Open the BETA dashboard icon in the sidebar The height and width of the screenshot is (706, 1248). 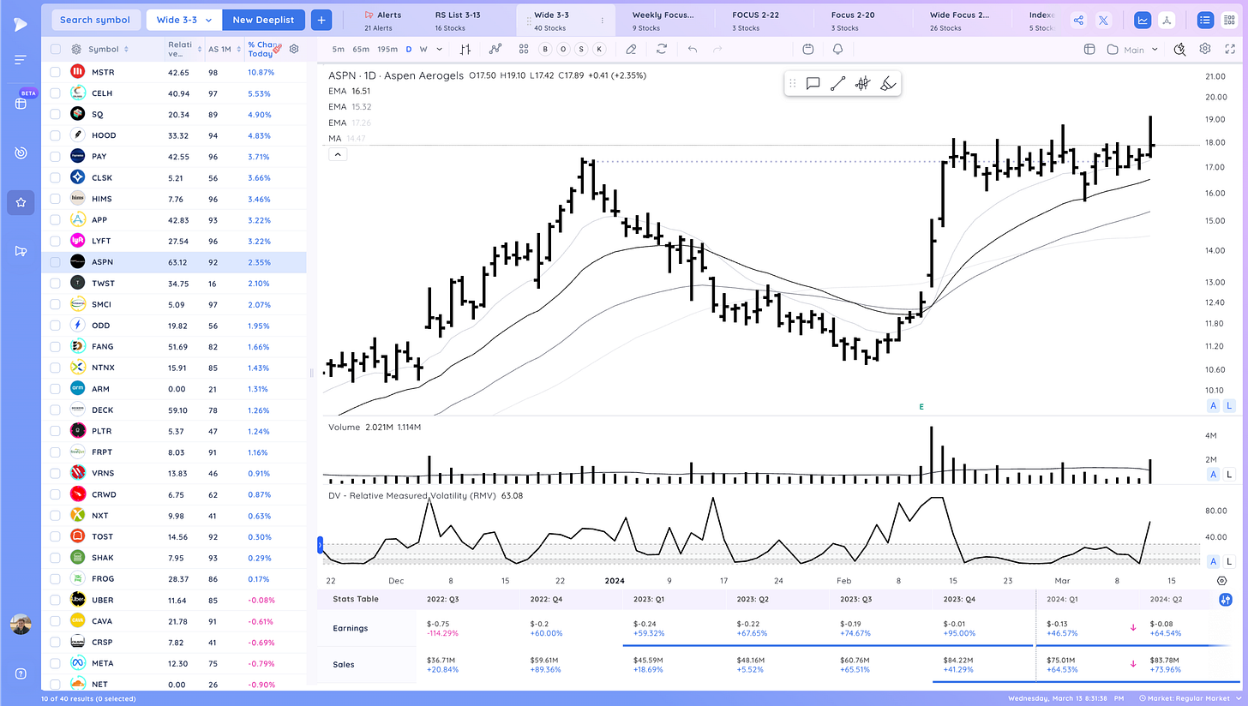coord(21,103)
